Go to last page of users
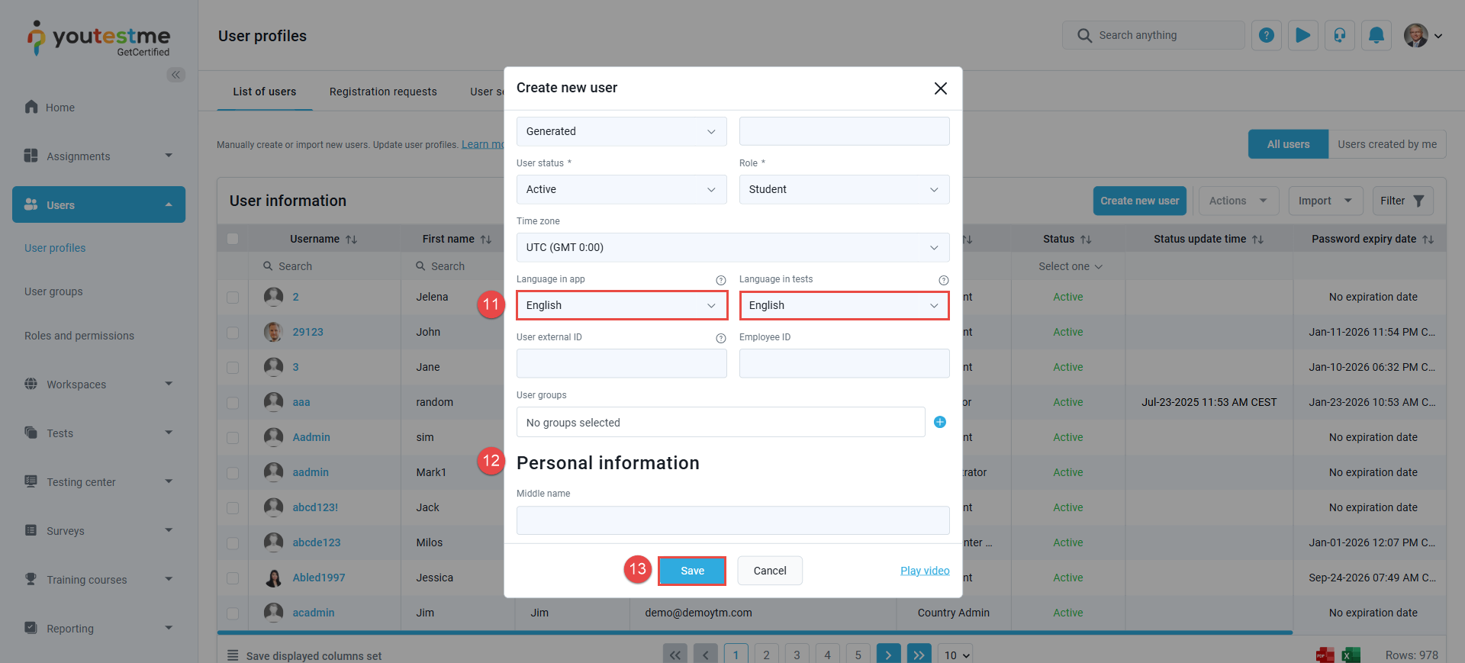This screenshot has width=1465, height=663. [x=919, y=655]
